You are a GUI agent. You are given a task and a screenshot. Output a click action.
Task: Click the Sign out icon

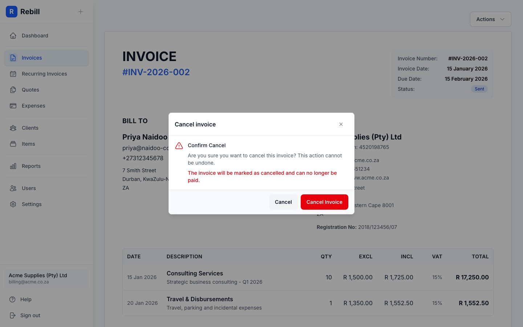click(x=13, y=315)
